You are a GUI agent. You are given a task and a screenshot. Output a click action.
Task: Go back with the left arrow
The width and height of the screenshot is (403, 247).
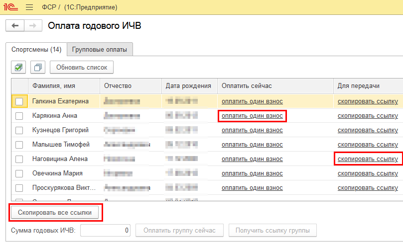pos(15,26)
